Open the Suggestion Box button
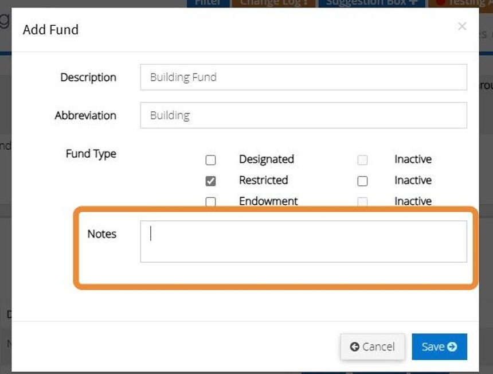This screenshot has width=493, height=374. 371,3
